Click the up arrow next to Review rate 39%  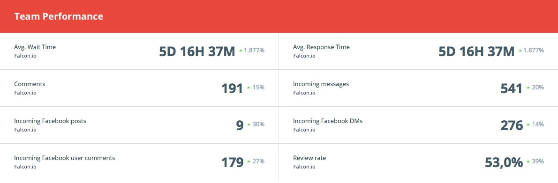[528, 161]
